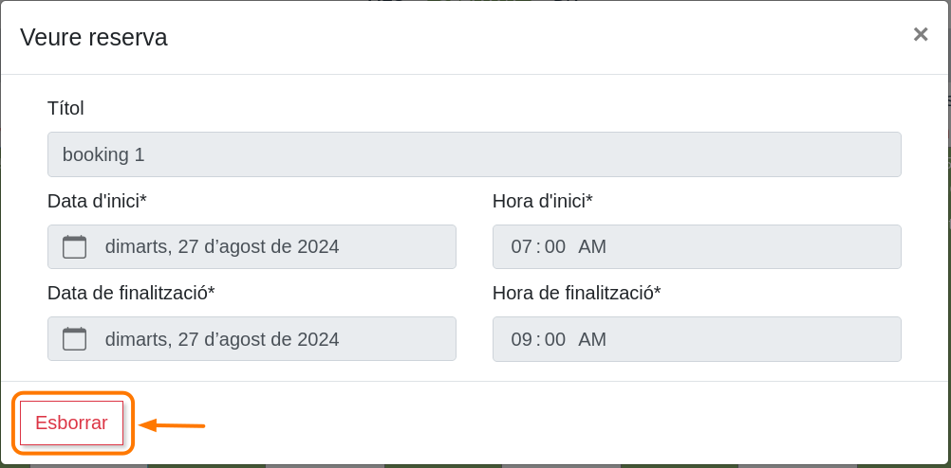Click the Data d'inici label

point(97,201)
